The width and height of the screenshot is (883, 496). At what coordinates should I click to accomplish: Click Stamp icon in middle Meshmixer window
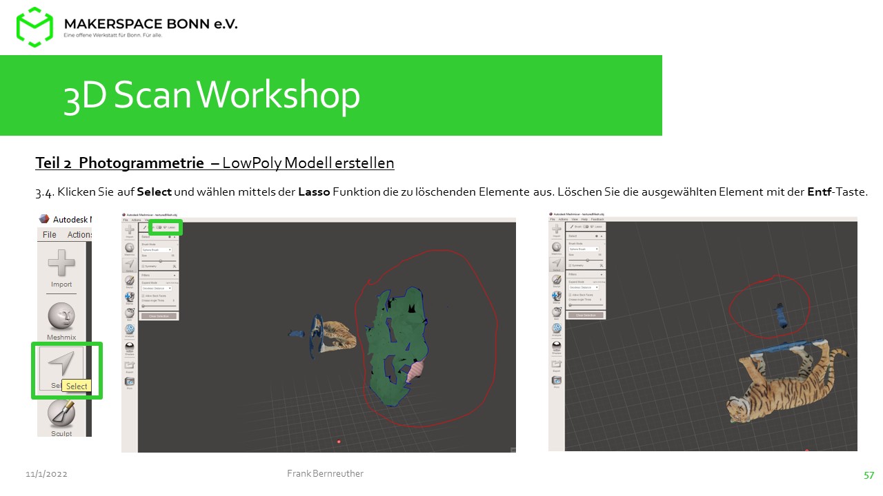coord(130,296)
